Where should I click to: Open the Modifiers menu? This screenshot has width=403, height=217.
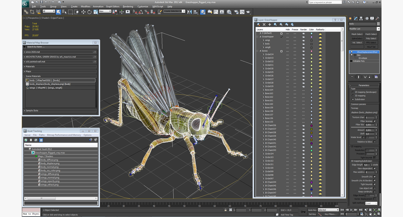(x=86, y=7)
